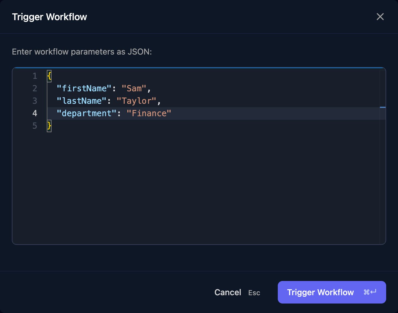This screenshot has height=313, width=398.
Task: Click the opening curly brace on line 1
Action: (49, 76)
